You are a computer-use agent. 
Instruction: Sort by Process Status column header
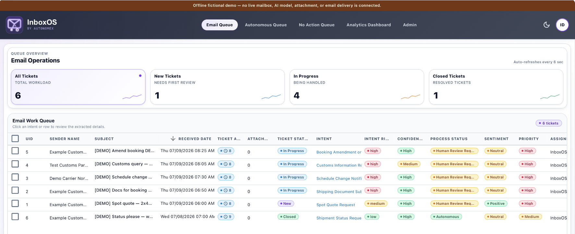(x=449, y=139)
